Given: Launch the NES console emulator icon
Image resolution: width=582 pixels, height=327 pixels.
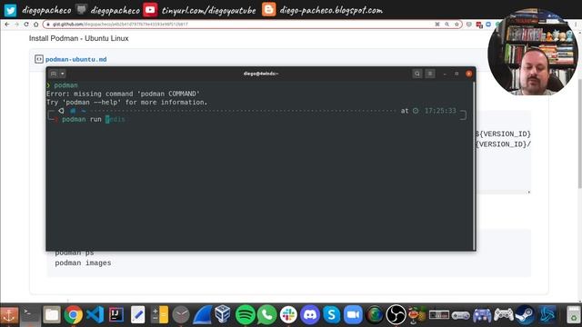Looking at the screenshot, I should click(439, 315).
